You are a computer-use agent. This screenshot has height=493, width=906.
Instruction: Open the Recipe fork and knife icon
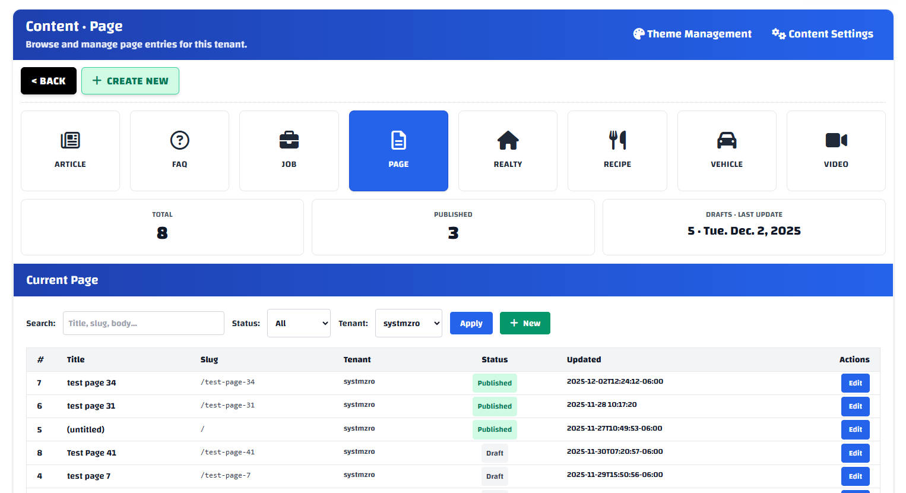617,141
